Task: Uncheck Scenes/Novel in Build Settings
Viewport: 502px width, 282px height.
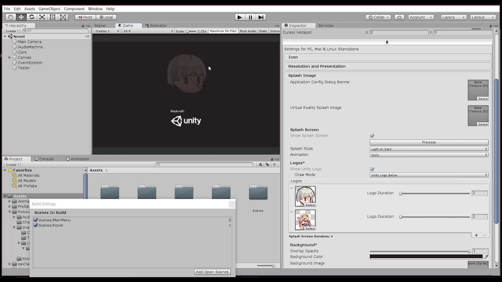Action: 36,226
